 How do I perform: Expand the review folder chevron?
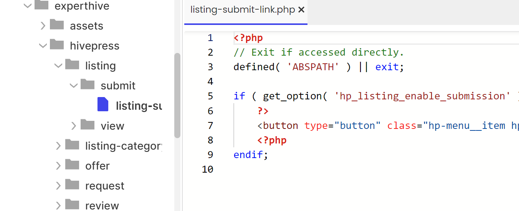coord(58,206)
